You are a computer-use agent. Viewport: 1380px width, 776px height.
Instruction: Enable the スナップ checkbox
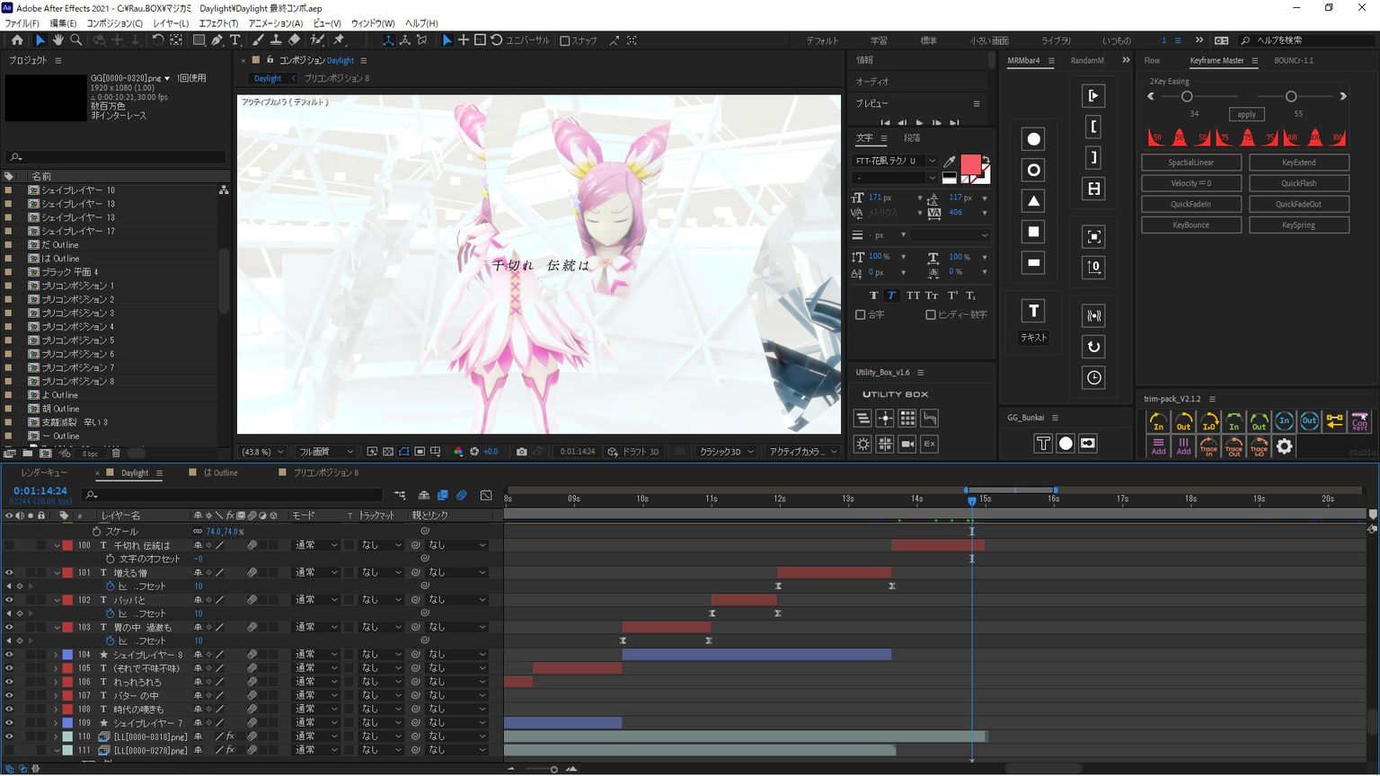coord(565,40)
